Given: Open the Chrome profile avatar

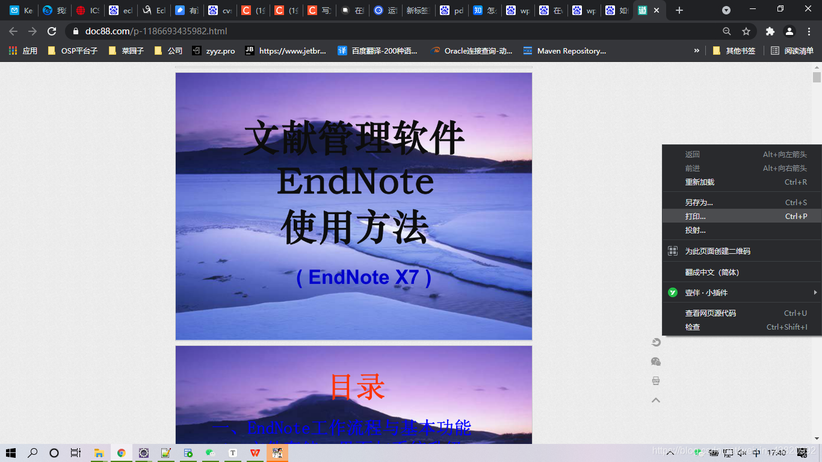Looking at the screenshot, I should click(x=789, y=31).
